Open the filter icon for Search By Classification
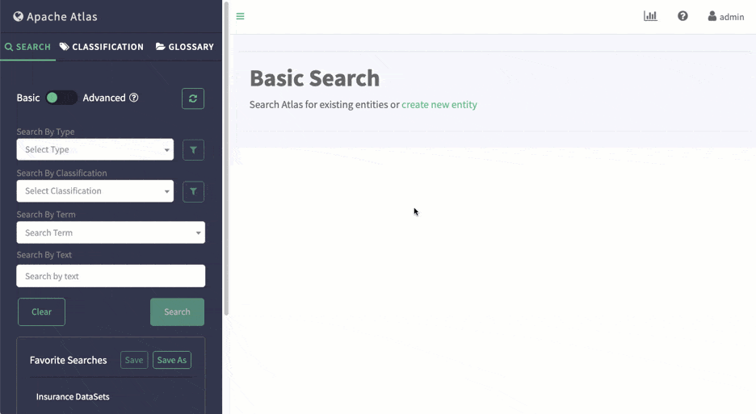Screen dimensions: 756x414 coord(193,191)
